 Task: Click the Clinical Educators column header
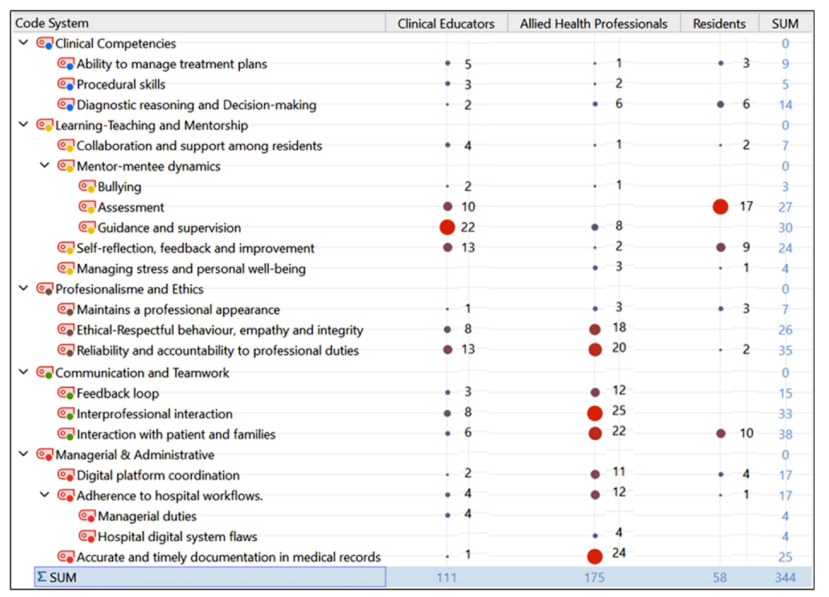point(446,23)
